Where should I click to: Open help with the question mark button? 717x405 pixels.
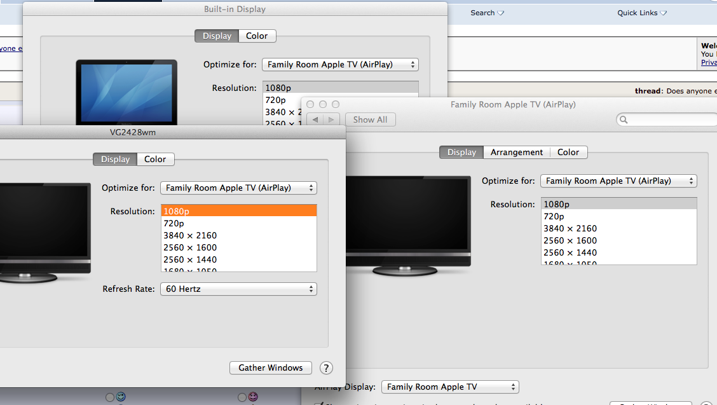point(326,368)
